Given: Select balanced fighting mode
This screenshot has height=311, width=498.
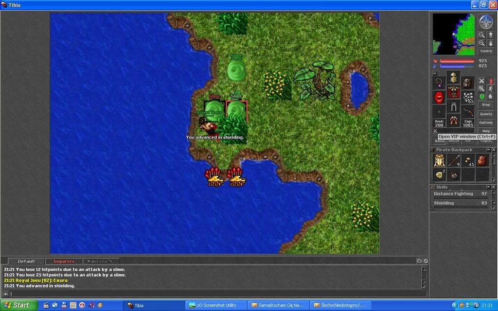Looking at the screenshot, I should [x=482, y=88].
